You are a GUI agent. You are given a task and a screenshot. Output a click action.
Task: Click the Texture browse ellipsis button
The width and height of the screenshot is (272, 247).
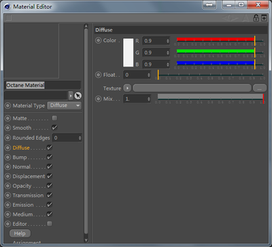coord(260,88)
